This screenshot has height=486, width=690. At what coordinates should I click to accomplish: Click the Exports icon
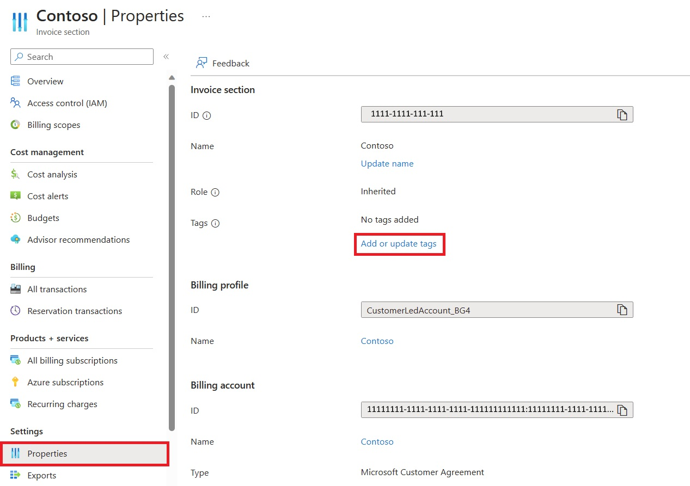point(16,475)
